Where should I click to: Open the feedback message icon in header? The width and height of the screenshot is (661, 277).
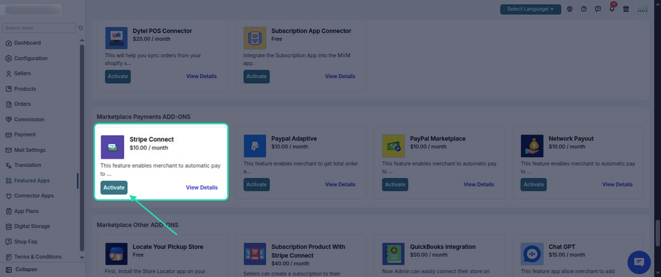point(598,9)
